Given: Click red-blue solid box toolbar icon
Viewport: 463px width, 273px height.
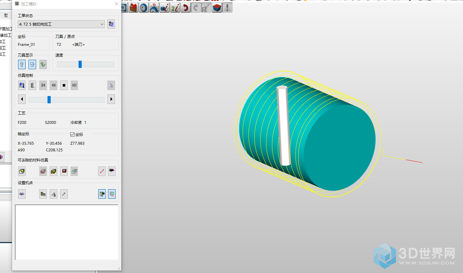Looking at the screenshot, I should point(217,8).
